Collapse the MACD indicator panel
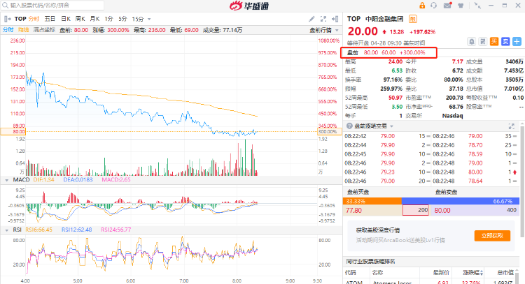Screen dimensions: 525x284 coord(7,180)
